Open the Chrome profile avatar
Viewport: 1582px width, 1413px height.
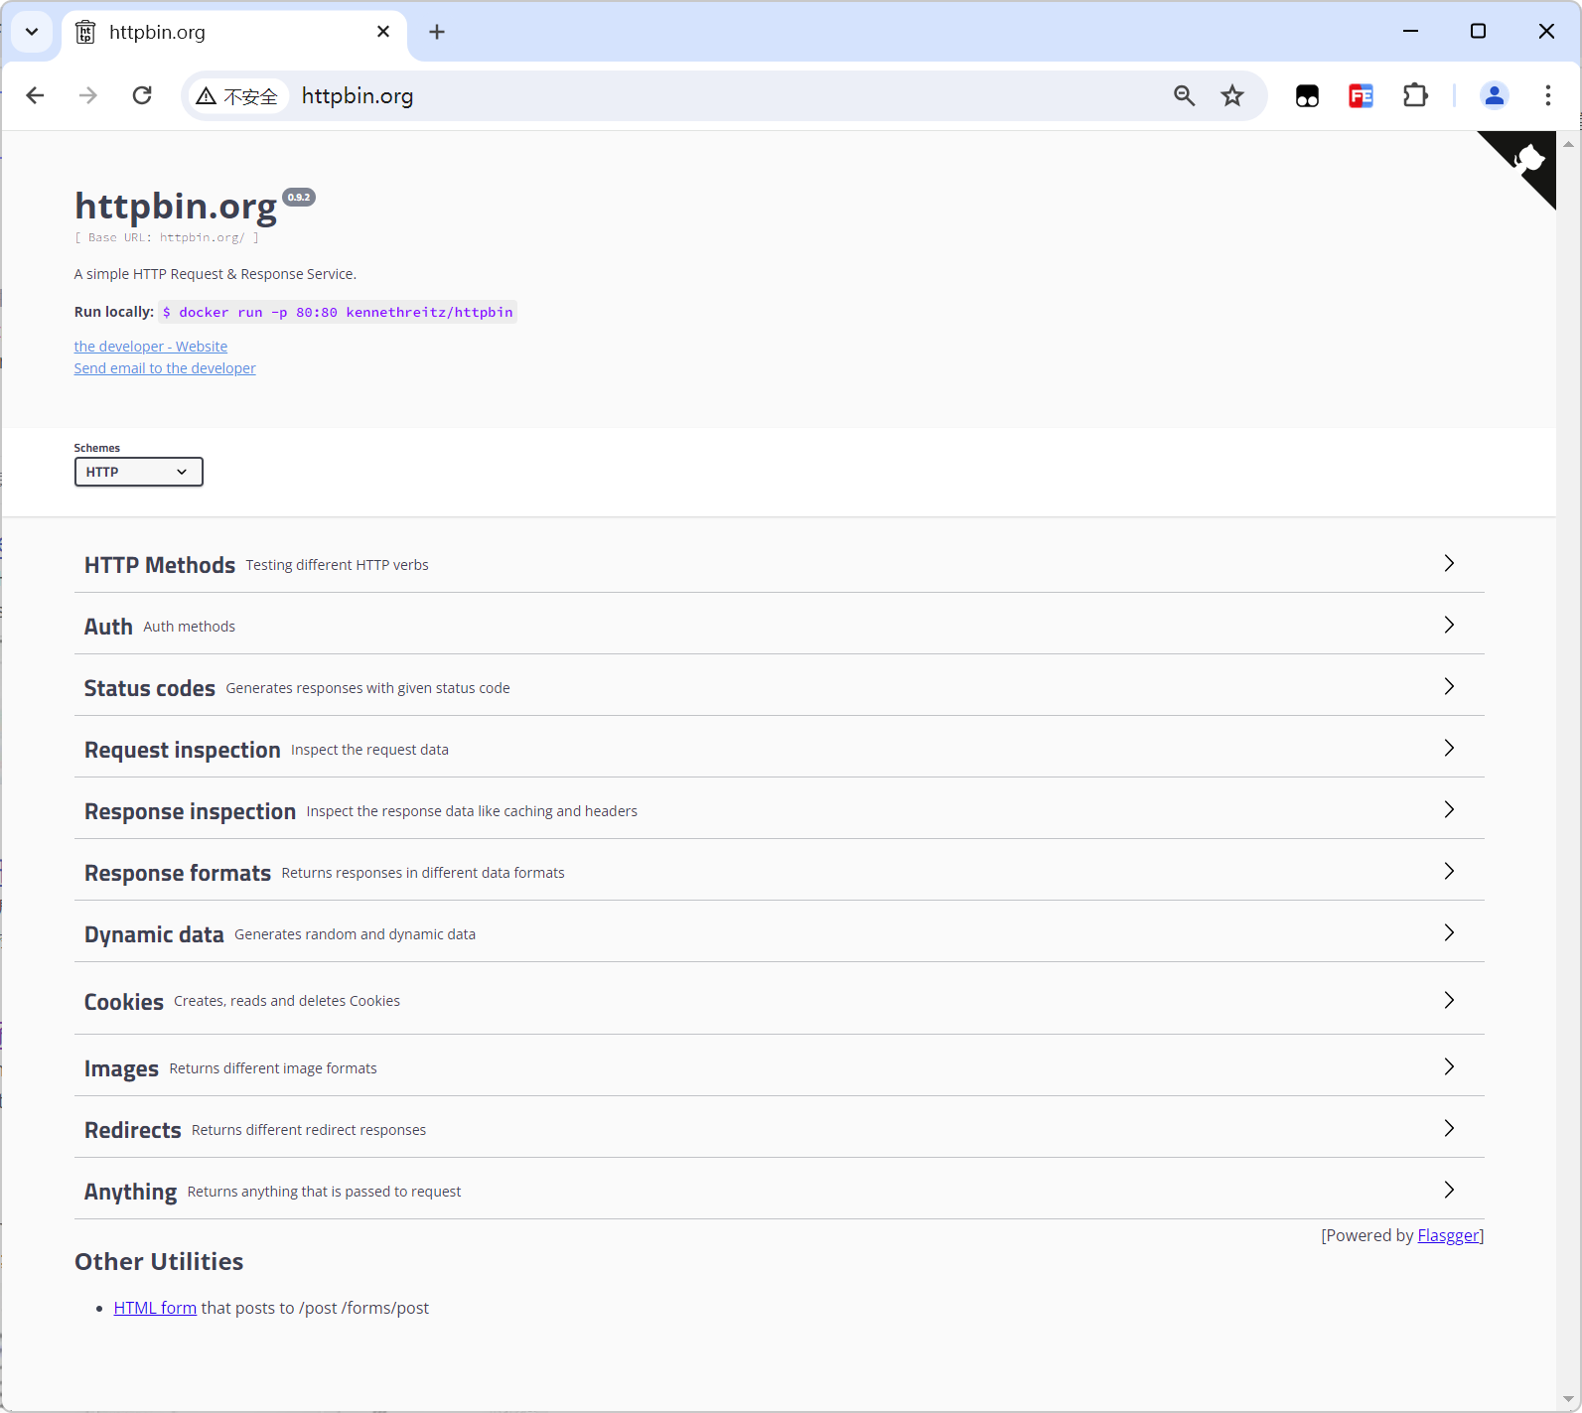point(1495,95)
